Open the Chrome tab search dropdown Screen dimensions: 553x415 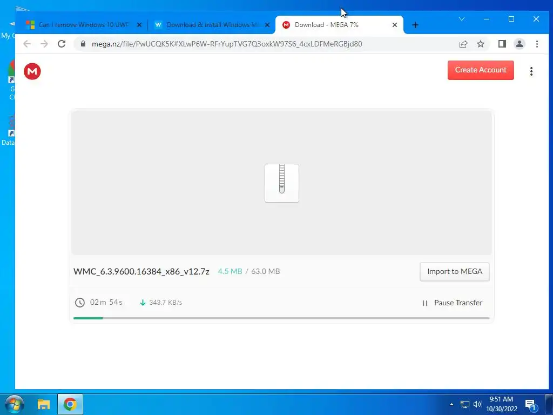coord(461,19)
